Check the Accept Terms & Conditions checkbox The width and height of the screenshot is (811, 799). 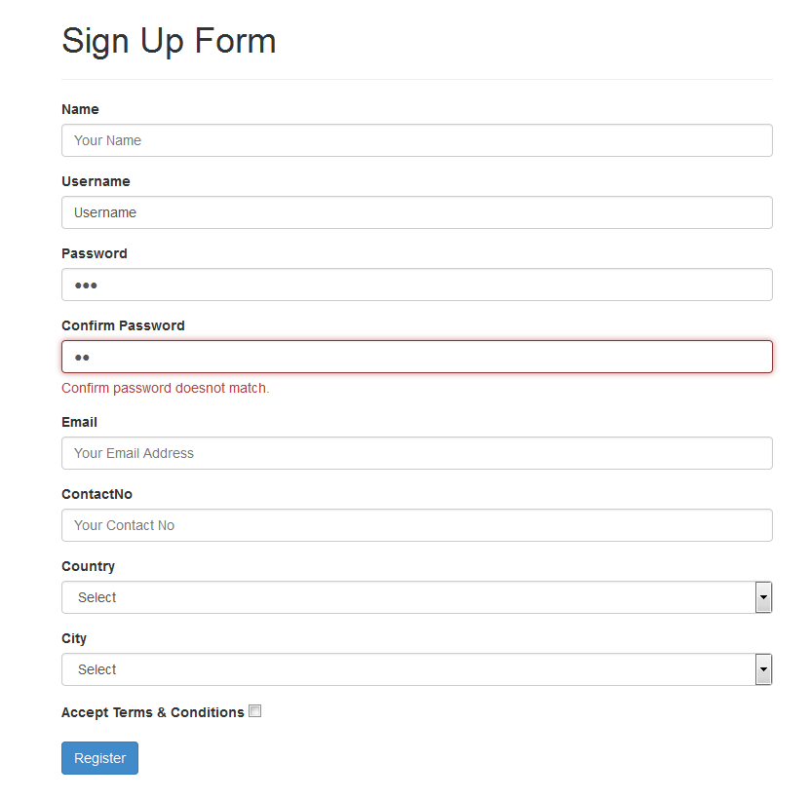(254, 711)
